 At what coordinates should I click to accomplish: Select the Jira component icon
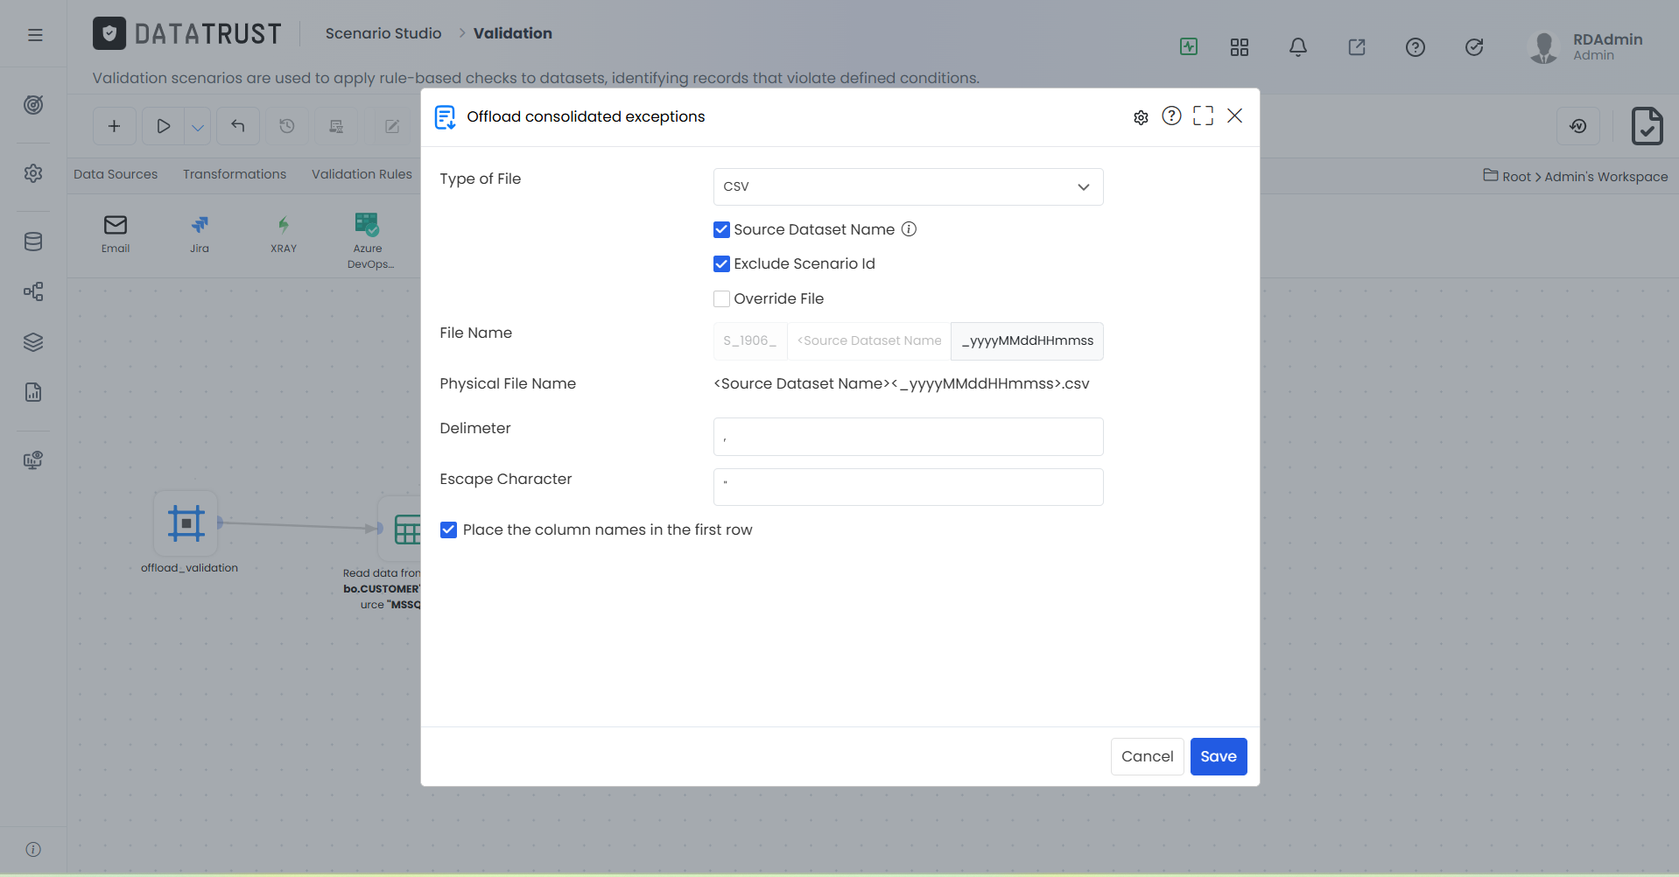click(x=200, y=225)
